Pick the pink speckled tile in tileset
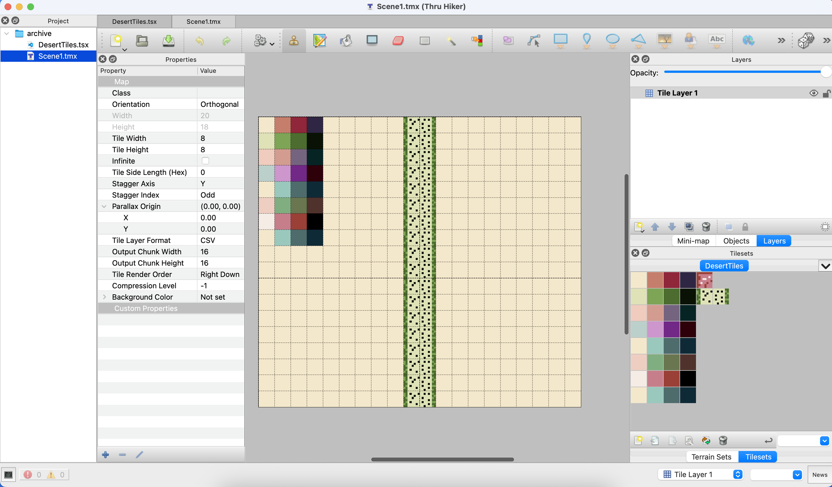Screen dimensions: 832x487 click(x=704, y=280)
